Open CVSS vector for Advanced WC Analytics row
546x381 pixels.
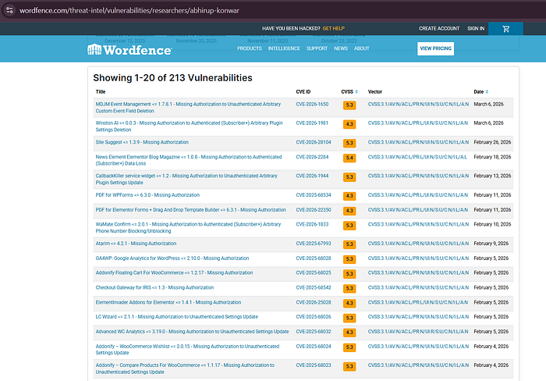tap(418, 332)
